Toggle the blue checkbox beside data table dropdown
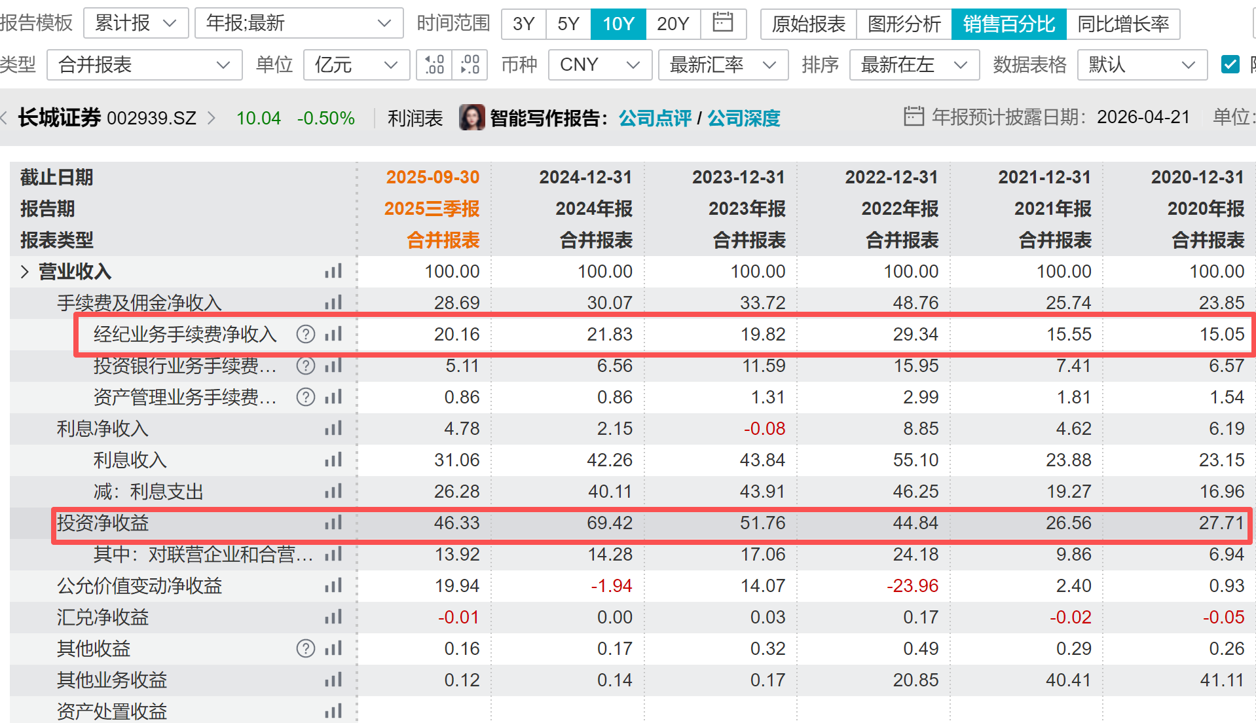 tap(1230, 65)
